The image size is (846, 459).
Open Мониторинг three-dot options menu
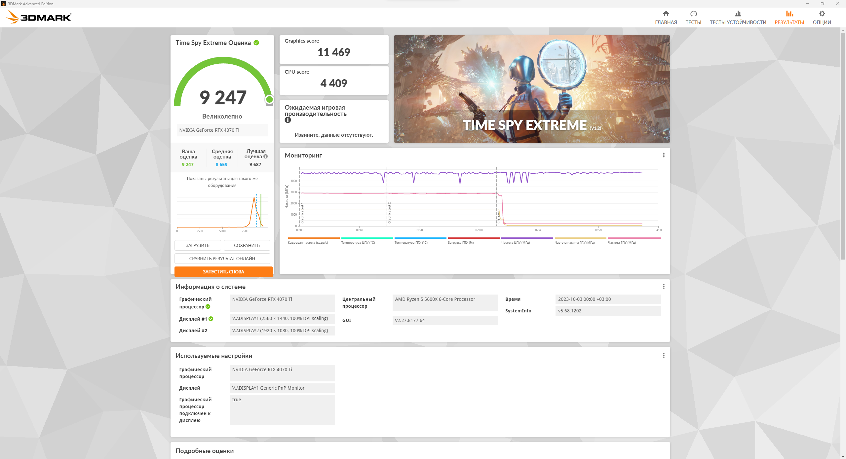coord(664,155)
